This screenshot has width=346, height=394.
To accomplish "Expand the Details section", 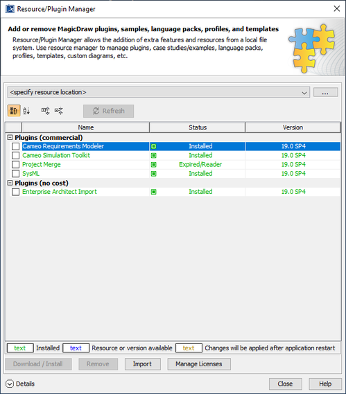I will pos(10,384).
